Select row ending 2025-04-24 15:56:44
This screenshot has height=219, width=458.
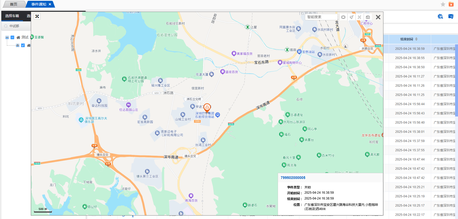pos(421,104)
